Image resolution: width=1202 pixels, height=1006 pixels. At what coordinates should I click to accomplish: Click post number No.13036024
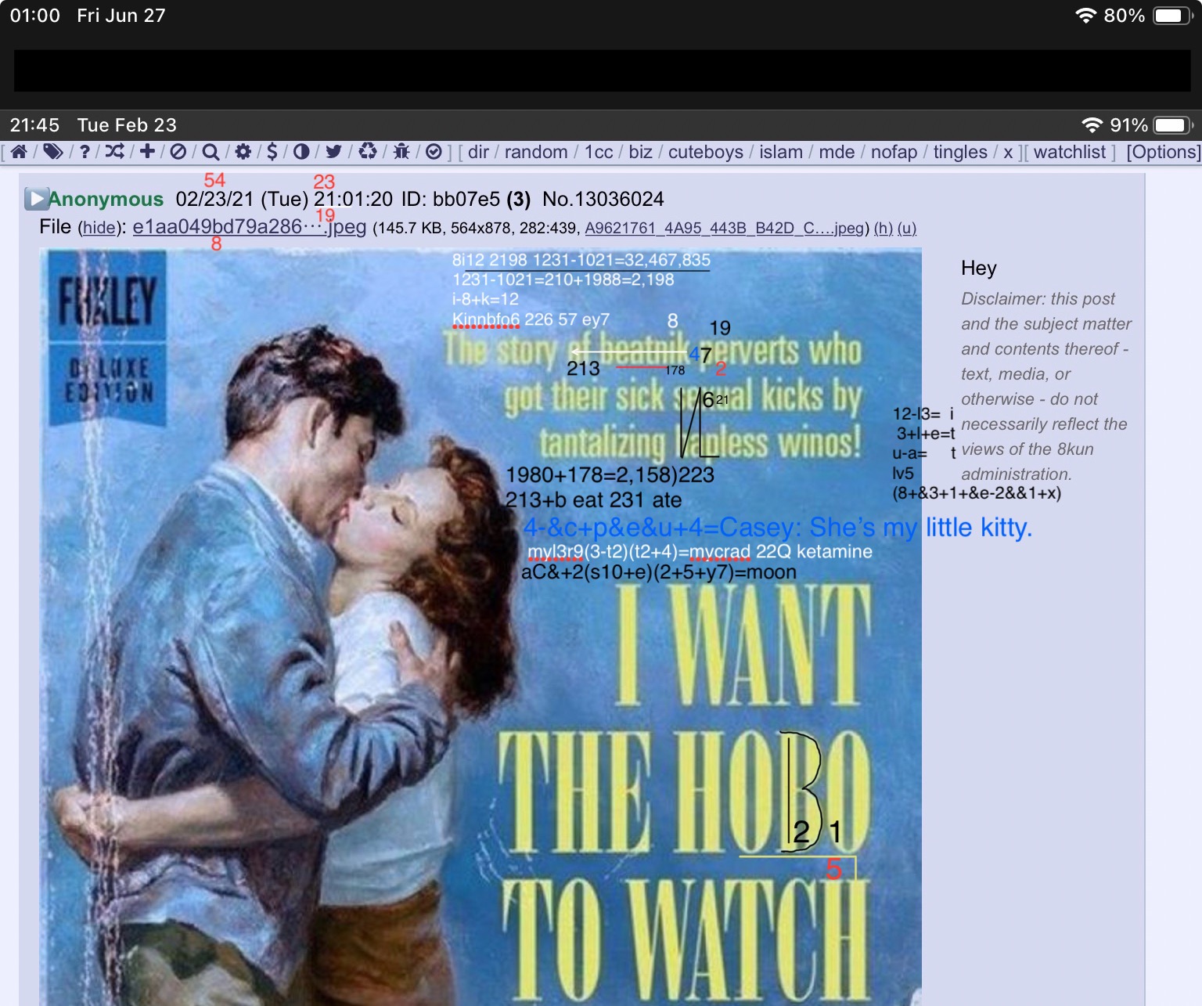tap(603, 199)
